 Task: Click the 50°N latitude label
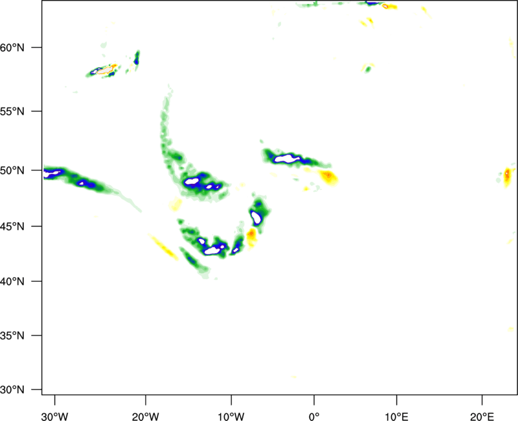(x=12, y=170)
